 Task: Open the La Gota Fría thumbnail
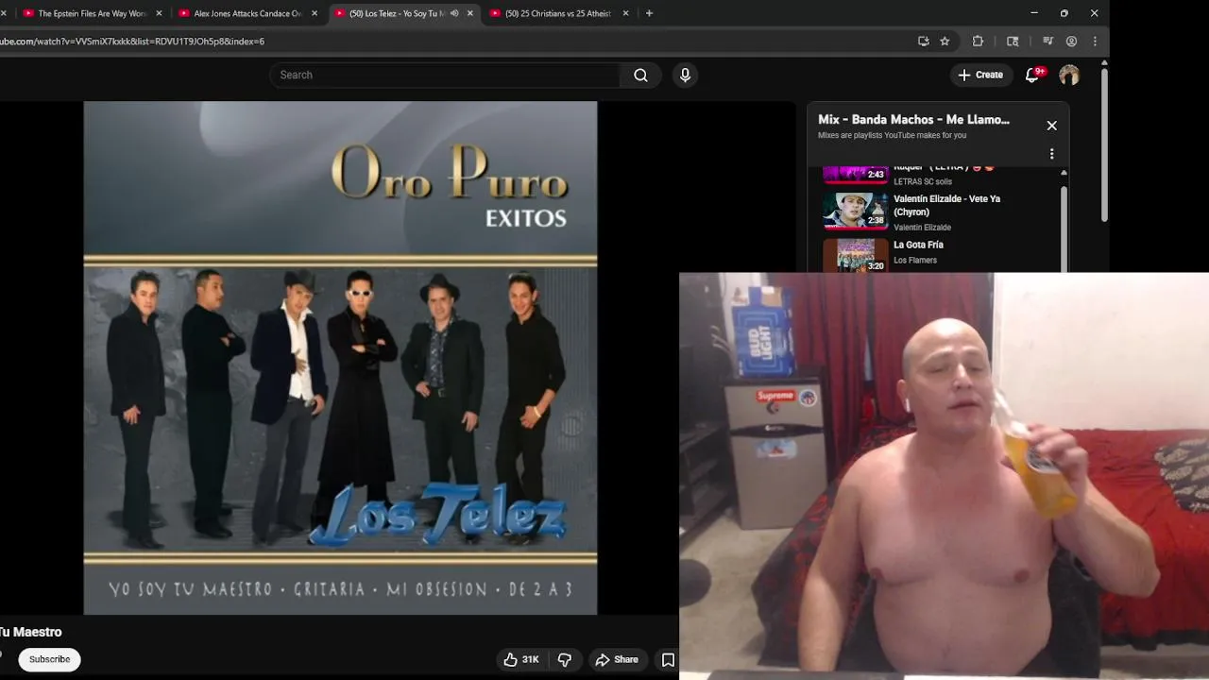pos(856,255)
